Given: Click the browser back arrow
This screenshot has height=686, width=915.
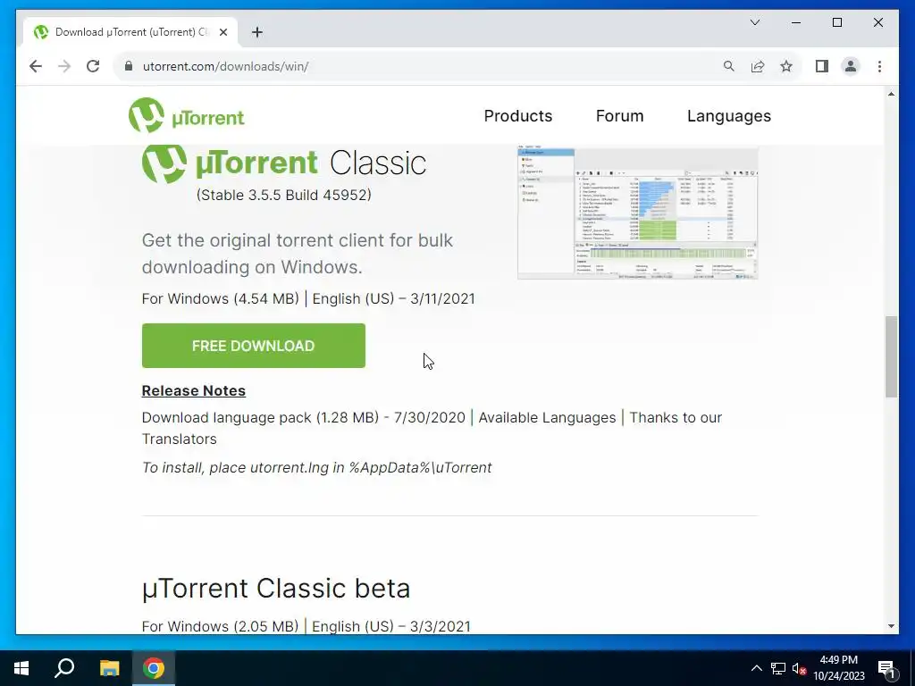Looking at the screenshot, I should click(x=36, y=66).
